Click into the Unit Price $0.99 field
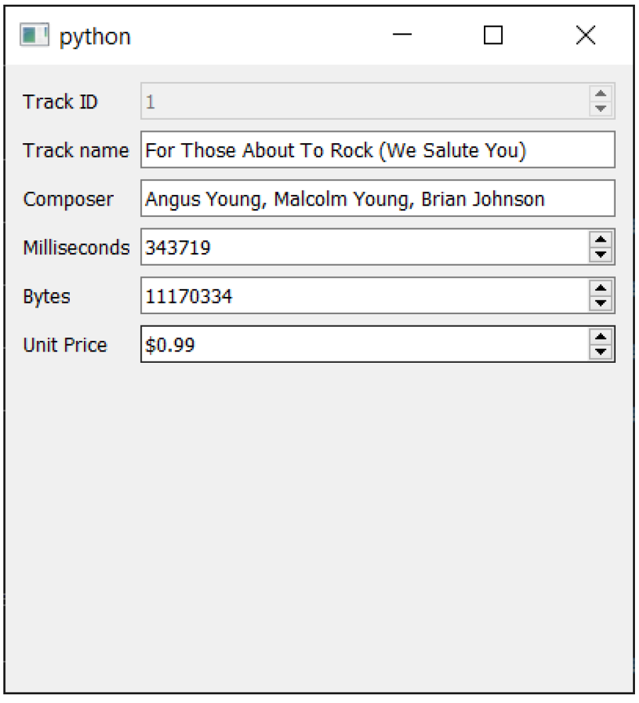 (x=365, y=344)
